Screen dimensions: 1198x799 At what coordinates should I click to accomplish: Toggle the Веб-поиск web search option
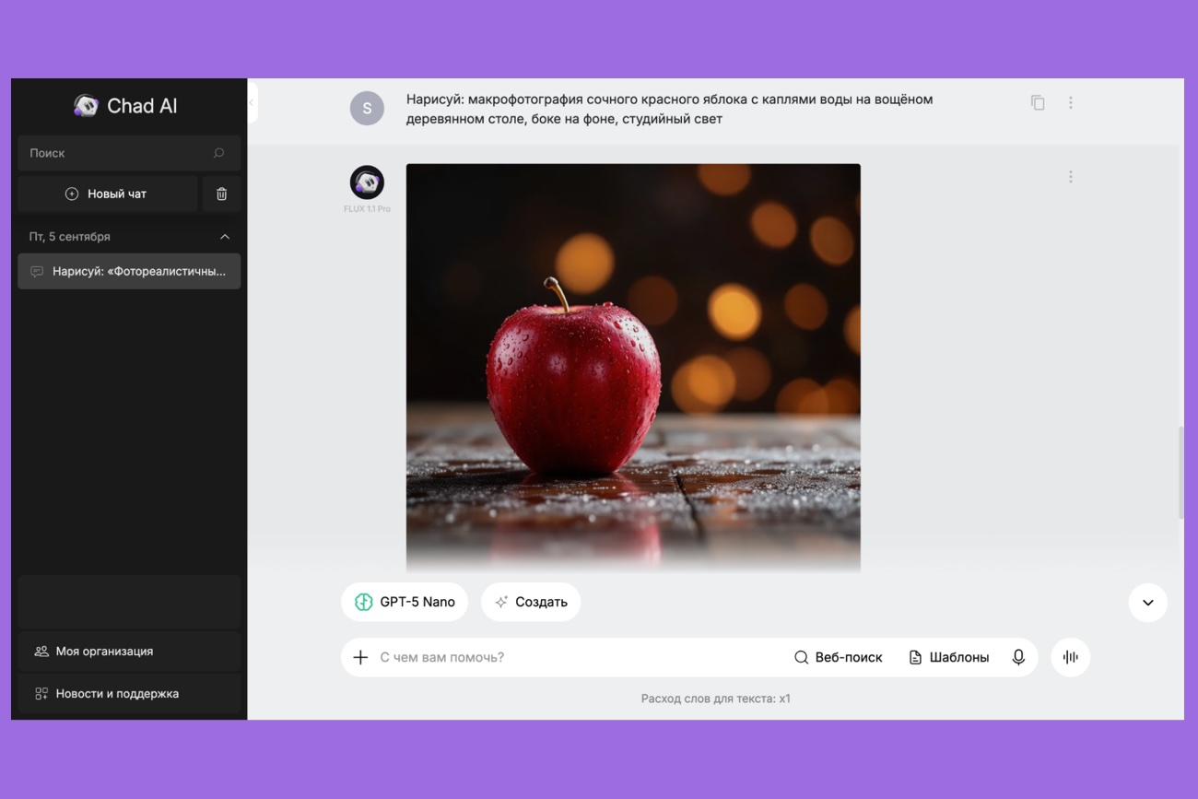tap(838, 657)
